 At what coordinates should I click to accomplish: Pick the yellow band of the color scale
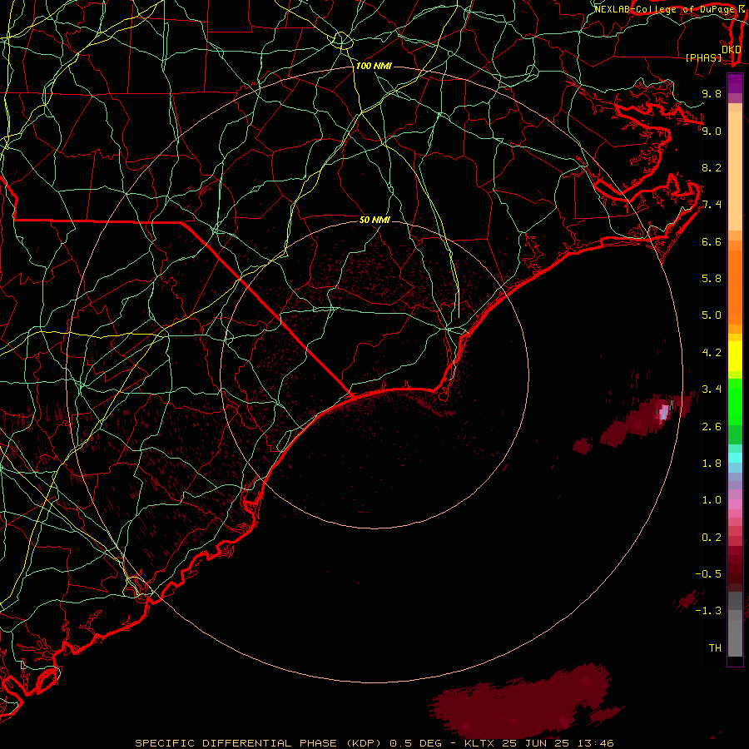tap(735, 356)
